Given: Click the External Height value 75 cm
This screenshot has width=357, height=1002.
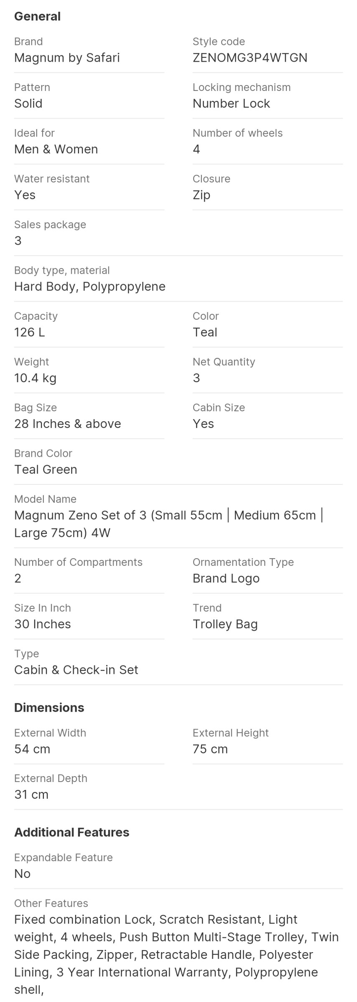Looking at the screenshot, I should 210,749.
